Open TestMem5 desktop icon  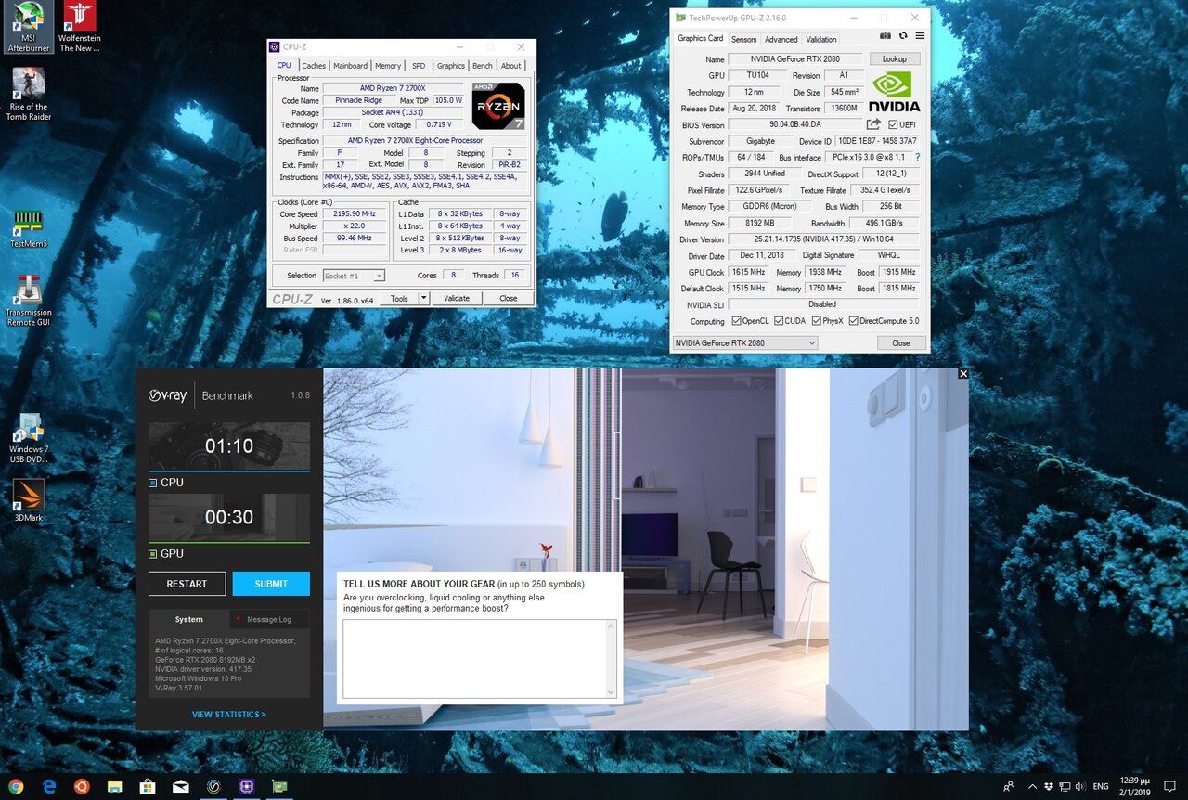click(x=29, y=229)
